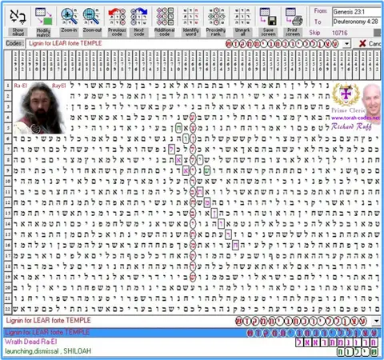Click the green boxed letter in row 9
This screenshot has height=360, width=384.
tap(206, 170)
